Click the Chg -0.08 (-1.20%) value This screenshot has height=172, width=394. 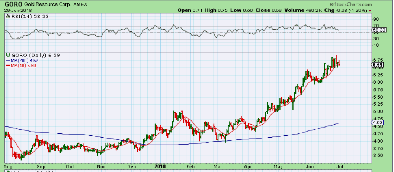[346, 10]
